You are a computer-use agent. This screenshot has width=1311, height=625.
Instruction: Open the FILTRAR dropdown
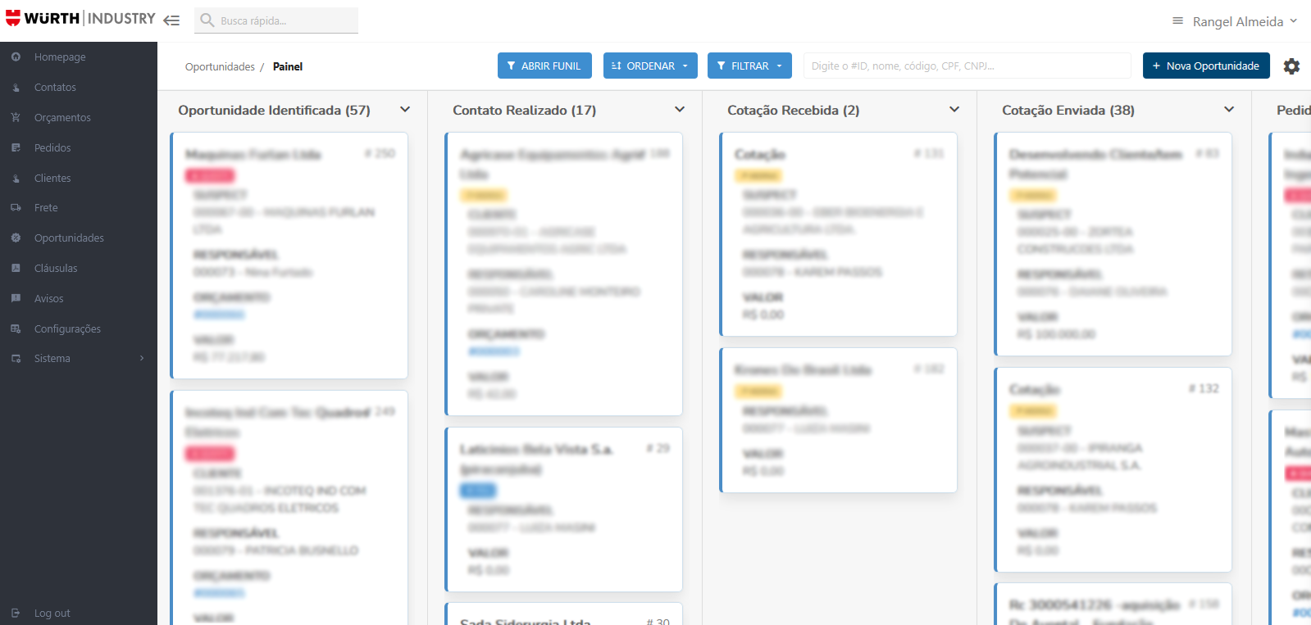point(749,66)
